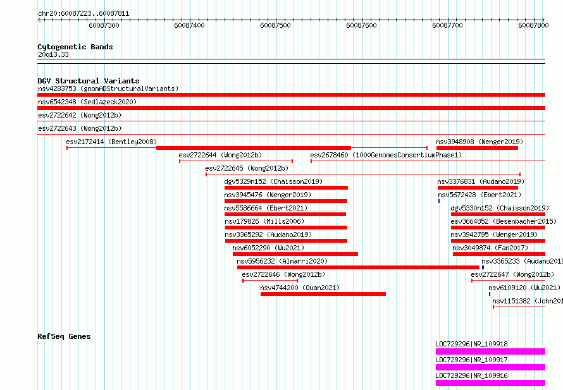Click the blue marker under nsv3365233
Image resolution: width=563 pixels, height=390 pixels.
(483, 267)
